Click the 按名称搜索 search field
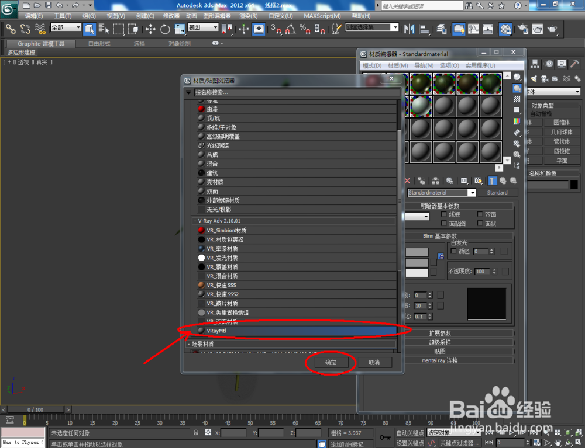The image size is (585, 448). (x=297, y=92)
